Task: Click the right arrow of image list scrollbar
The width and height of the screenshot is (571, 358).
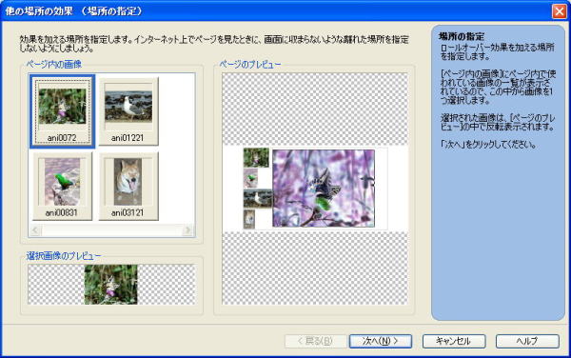Action: coord(187,230)
